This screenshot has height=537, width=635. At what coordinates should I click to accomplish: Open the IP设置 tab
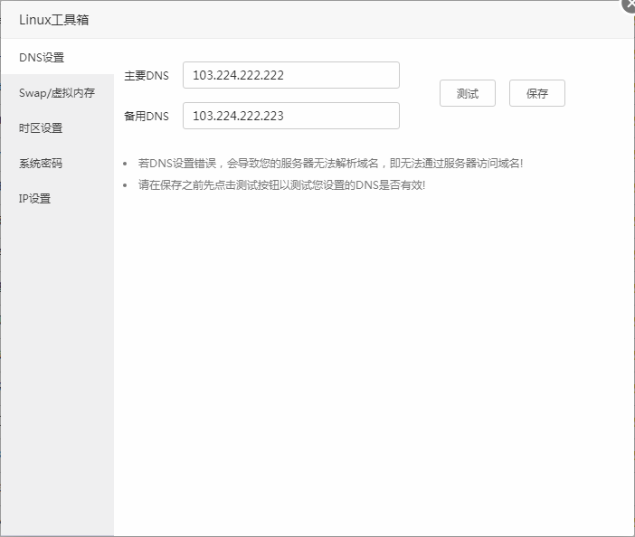click(x=35, y=198)
